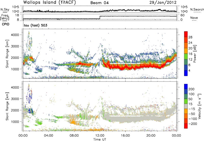
Task: Click the "1000" tick in the velocity panel
Action: (15, 122)
